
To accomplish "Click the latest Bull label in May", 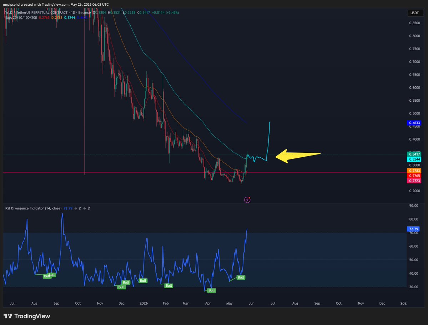I will (241, 277).
